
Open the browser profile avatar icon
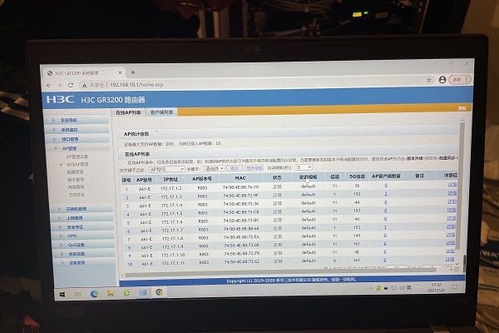point(442,80)
